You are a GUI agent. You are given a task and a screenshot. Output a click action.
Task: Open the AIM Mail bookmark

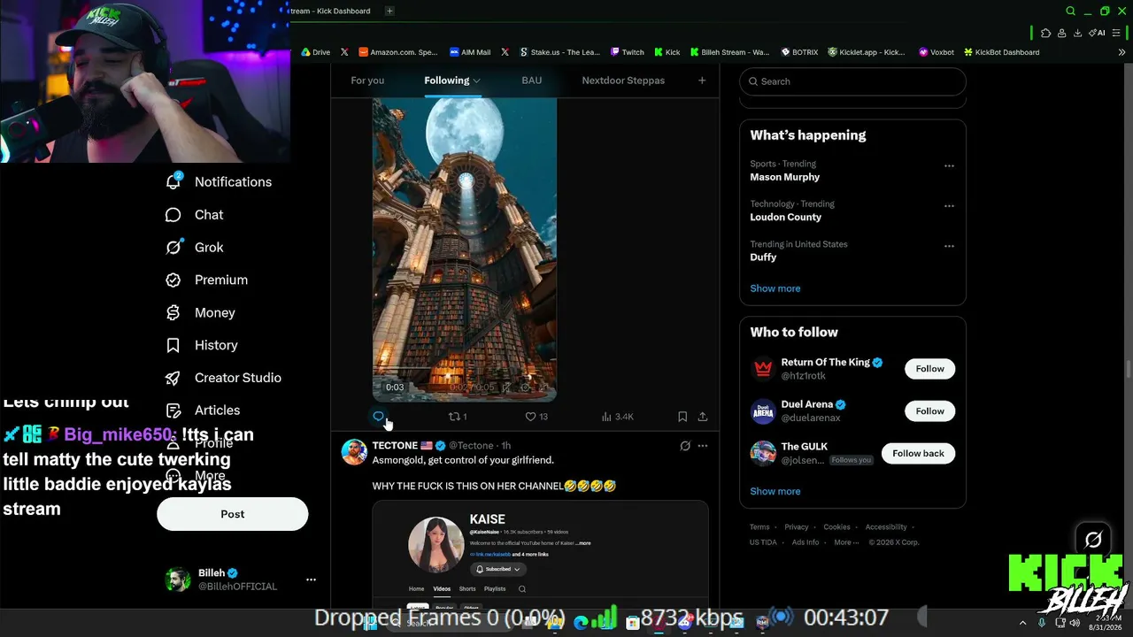click(x=470, y=52)
